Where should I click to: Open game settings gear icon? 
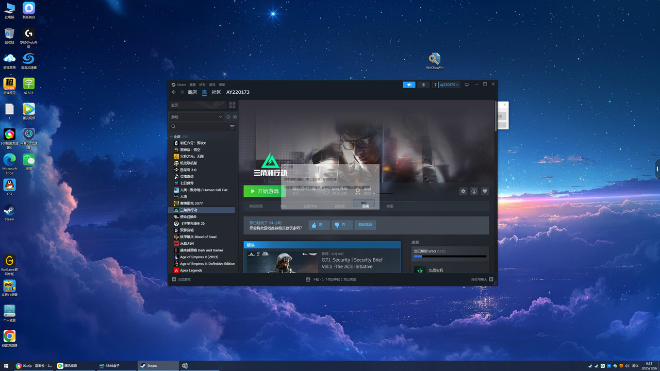(463, 191)
